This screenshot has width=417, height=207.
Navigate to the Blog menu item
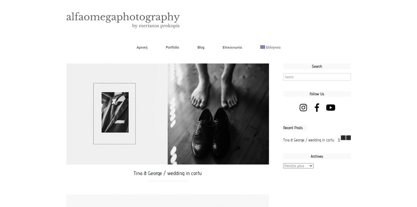[201, 47]
